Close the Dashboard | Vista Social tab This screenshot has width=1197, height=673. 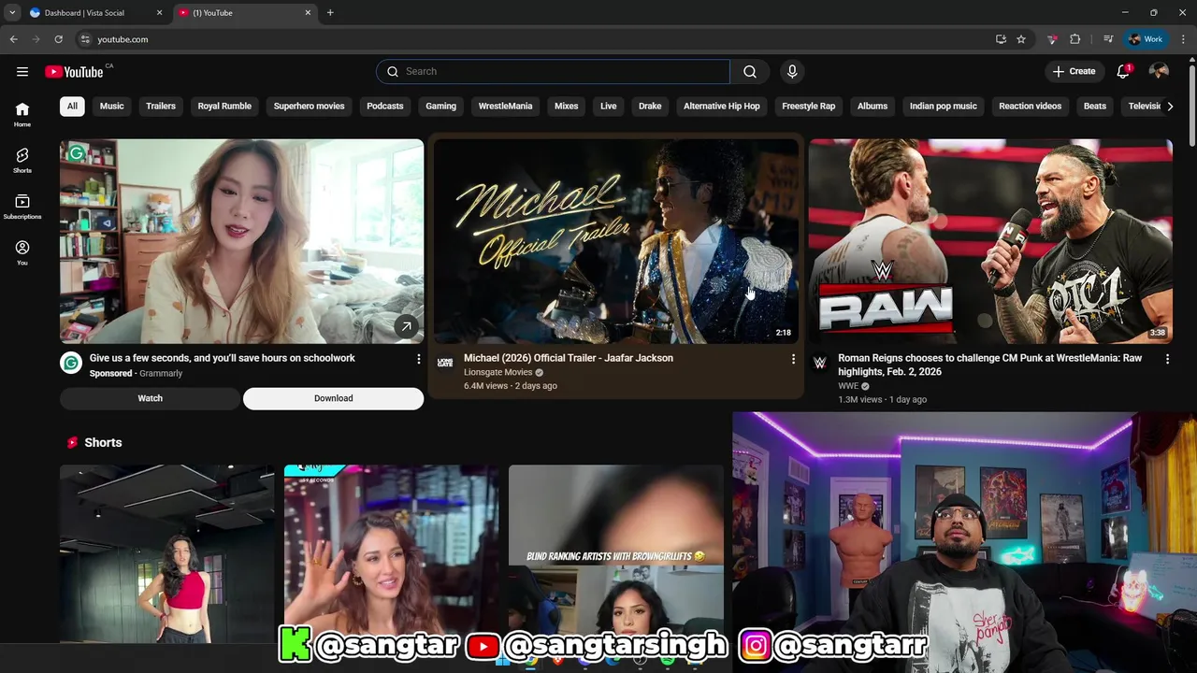pyautogui.click(x=159, y=13)
